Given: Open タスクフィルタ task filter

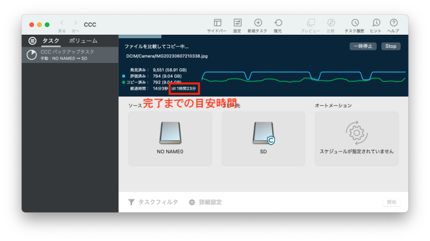Looking at the screenshot, I should (153, 202).
